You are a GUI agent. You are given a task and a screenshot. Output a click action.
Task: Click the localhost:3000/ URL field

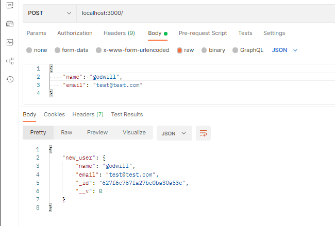click(206, 13)
